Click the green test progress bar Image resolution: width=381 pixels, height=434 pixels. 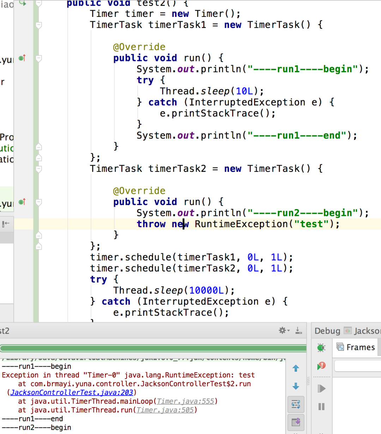[x=153, y=348]
